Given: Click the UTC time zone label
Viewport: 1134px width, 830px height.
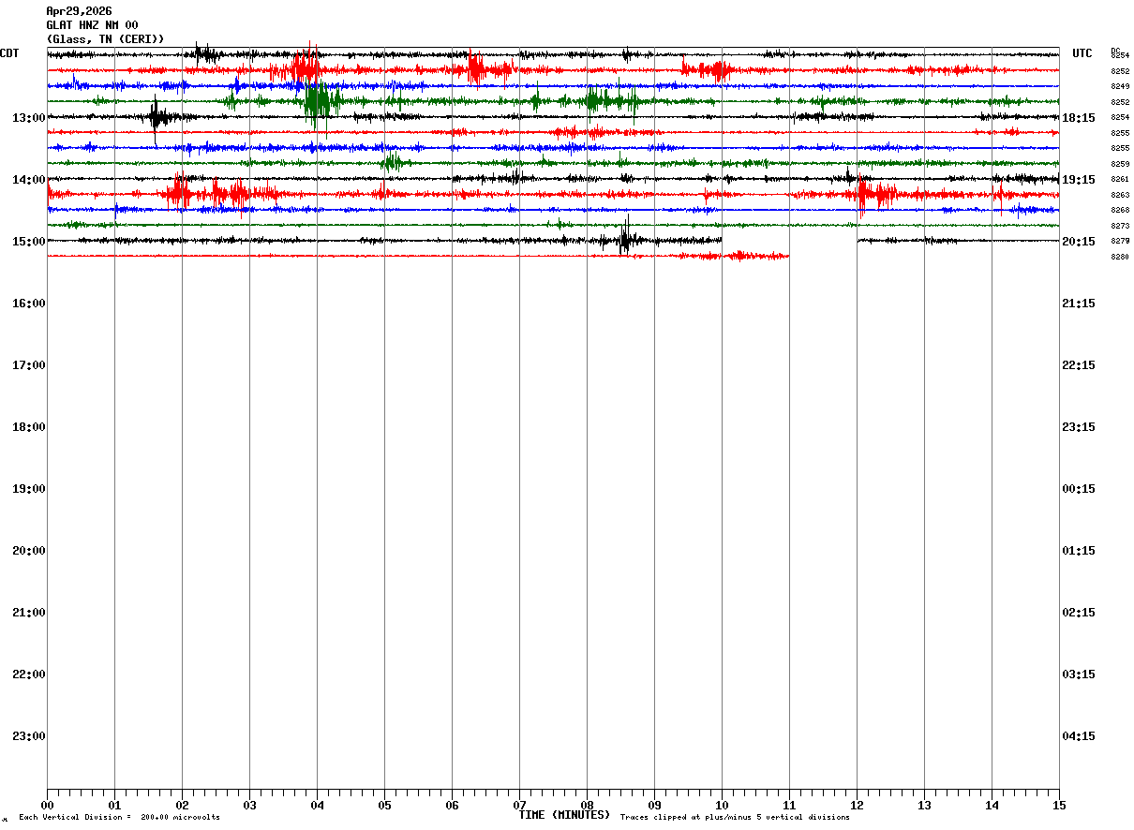Looking at the screenshot, I should [1082, 53].
